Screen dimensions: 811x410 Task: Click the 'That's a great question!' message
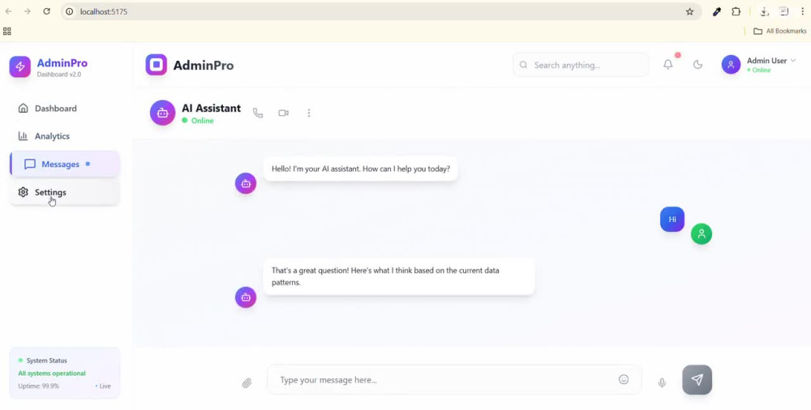(x=399, y=276)
